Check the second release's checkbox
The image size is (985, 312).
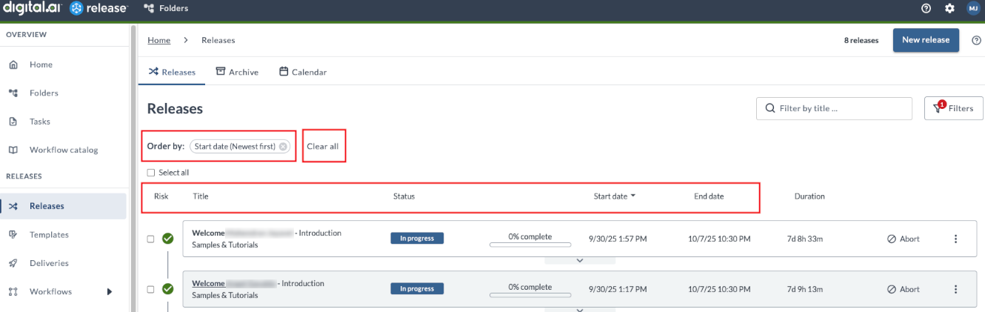click(x=150, y=289)
